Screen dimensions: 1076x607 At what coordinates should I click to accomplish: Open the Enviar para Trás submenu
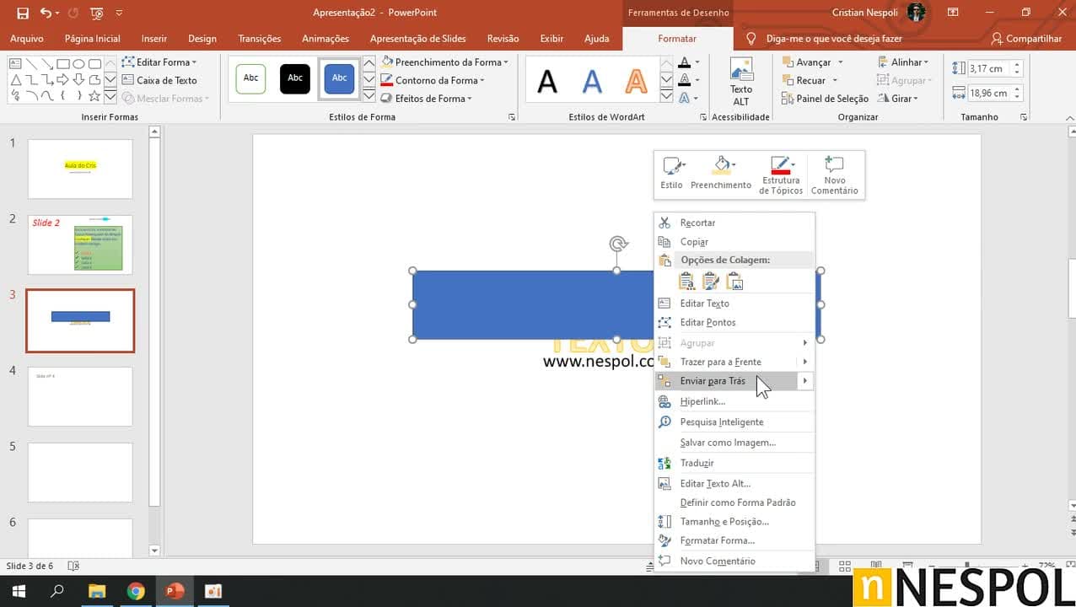pos(804,381)
